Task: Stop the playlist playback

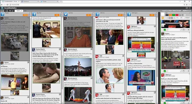Action: 170,18
